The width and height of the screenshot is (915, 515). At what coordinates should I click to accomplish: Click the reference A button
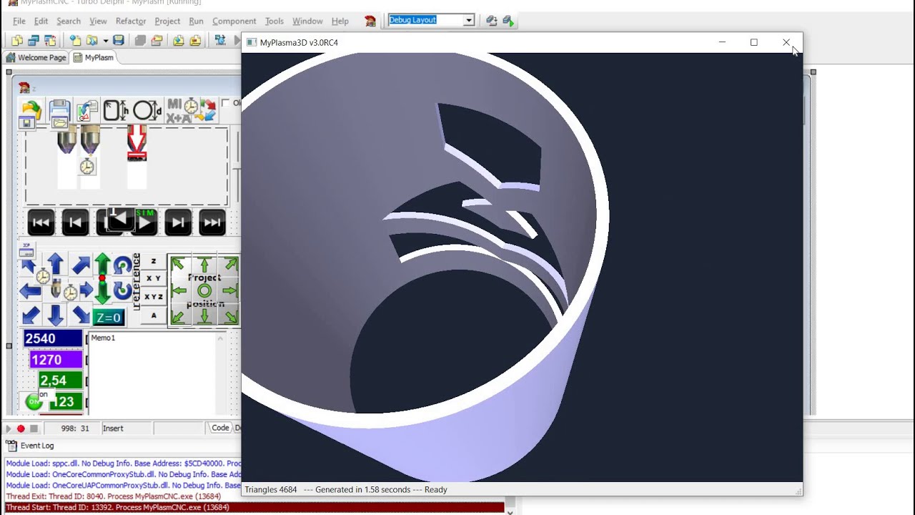click(x=153, y=315)
